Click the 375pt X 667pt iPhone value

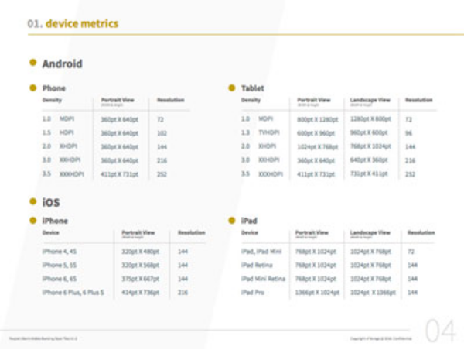[140, 279]
